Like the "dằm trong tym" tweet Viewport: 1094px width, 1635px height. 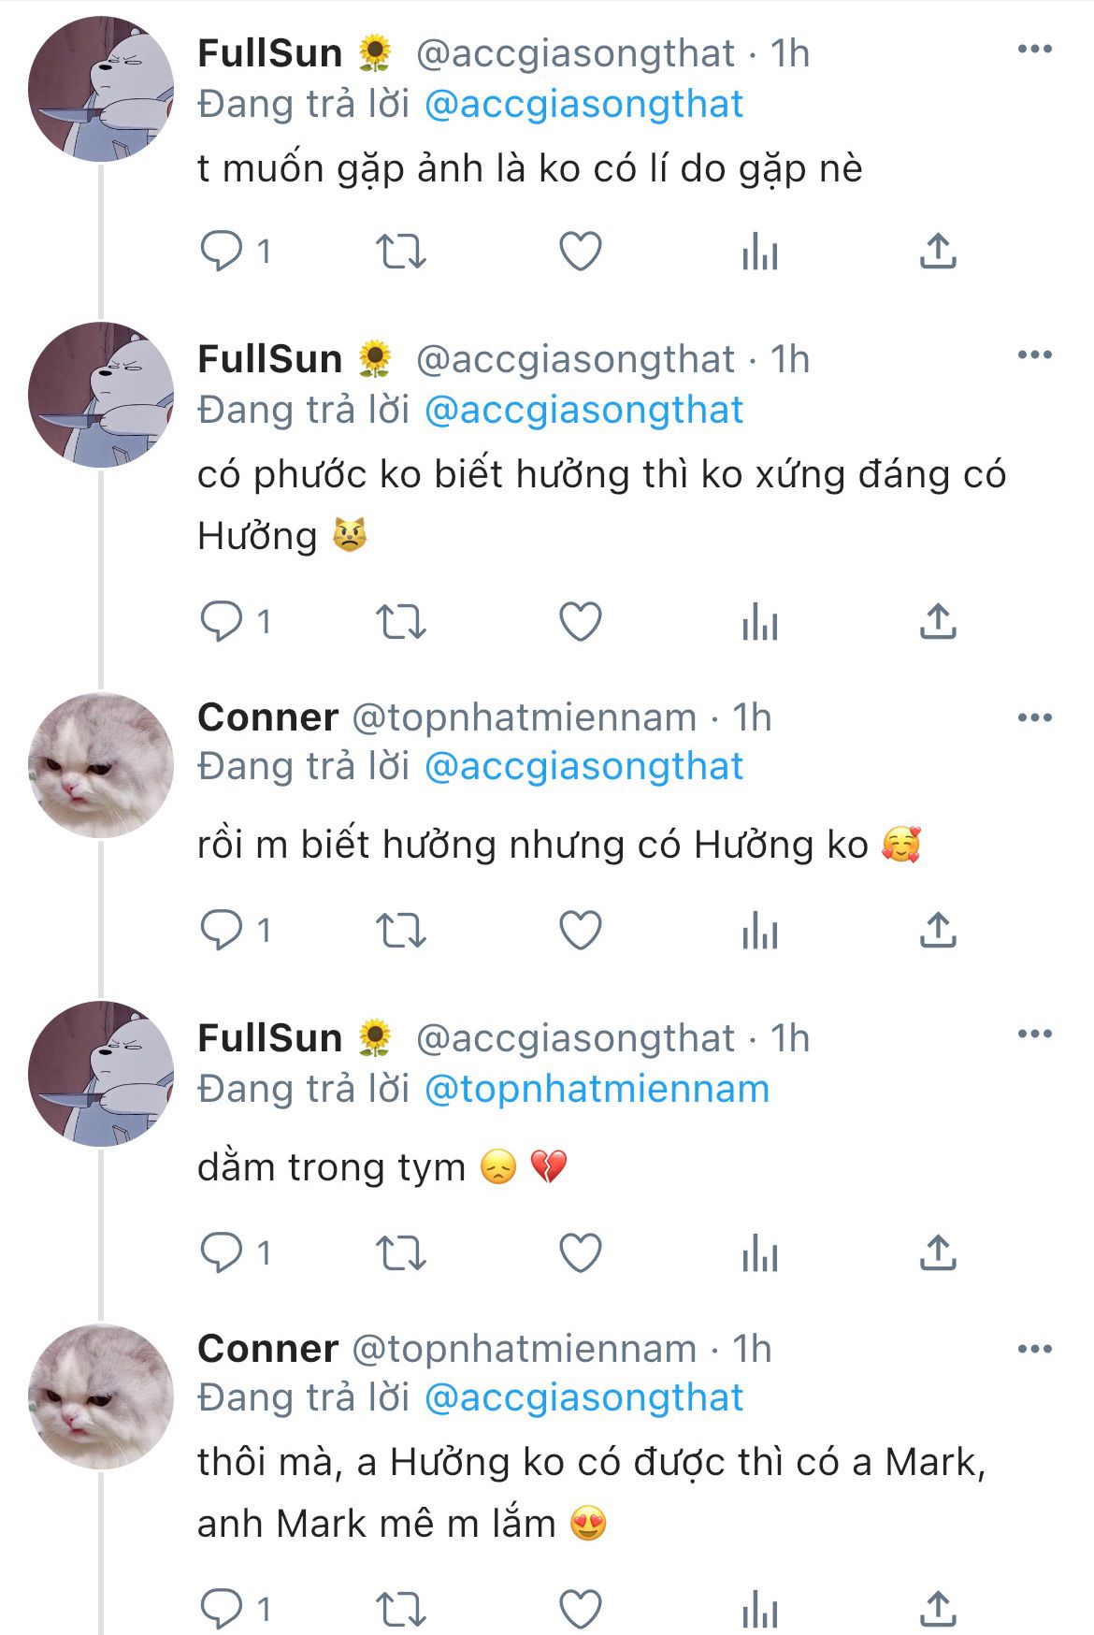tap(580, 1253)
